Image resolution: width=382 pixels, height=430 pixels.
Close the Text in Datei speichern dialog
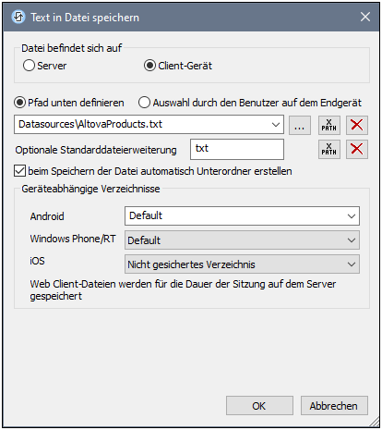(365, 17)
